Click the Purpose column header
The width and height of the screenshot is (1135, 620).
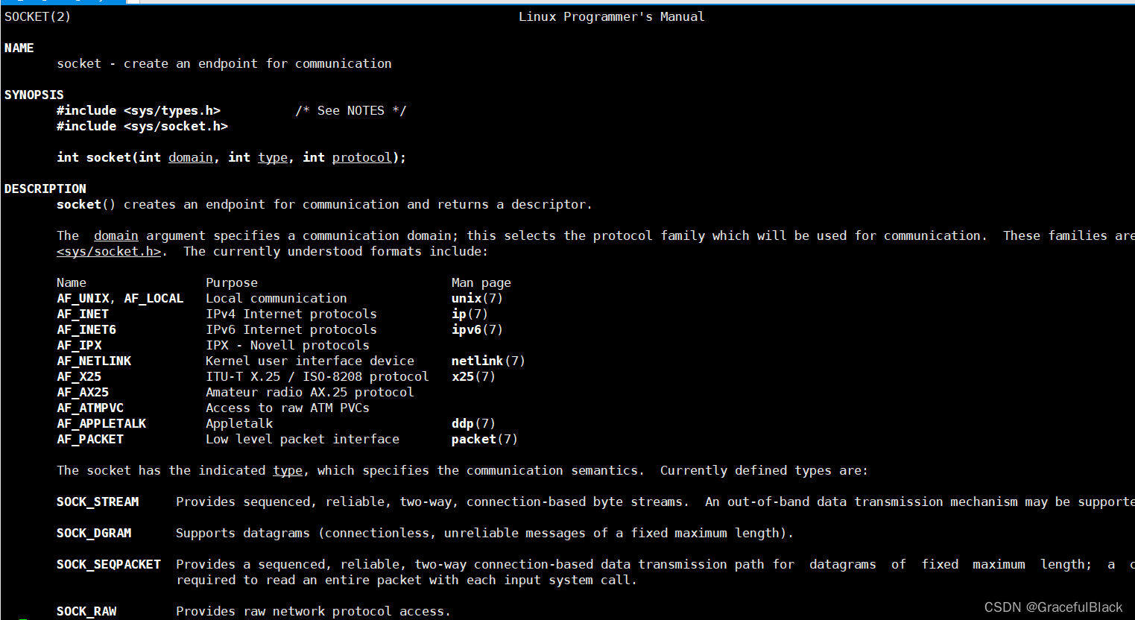[x=232, y=282]
